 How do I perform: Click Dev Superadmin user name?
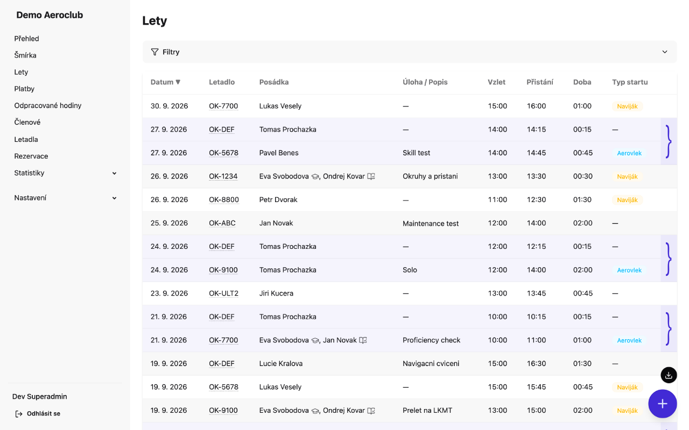click(40, 397)
